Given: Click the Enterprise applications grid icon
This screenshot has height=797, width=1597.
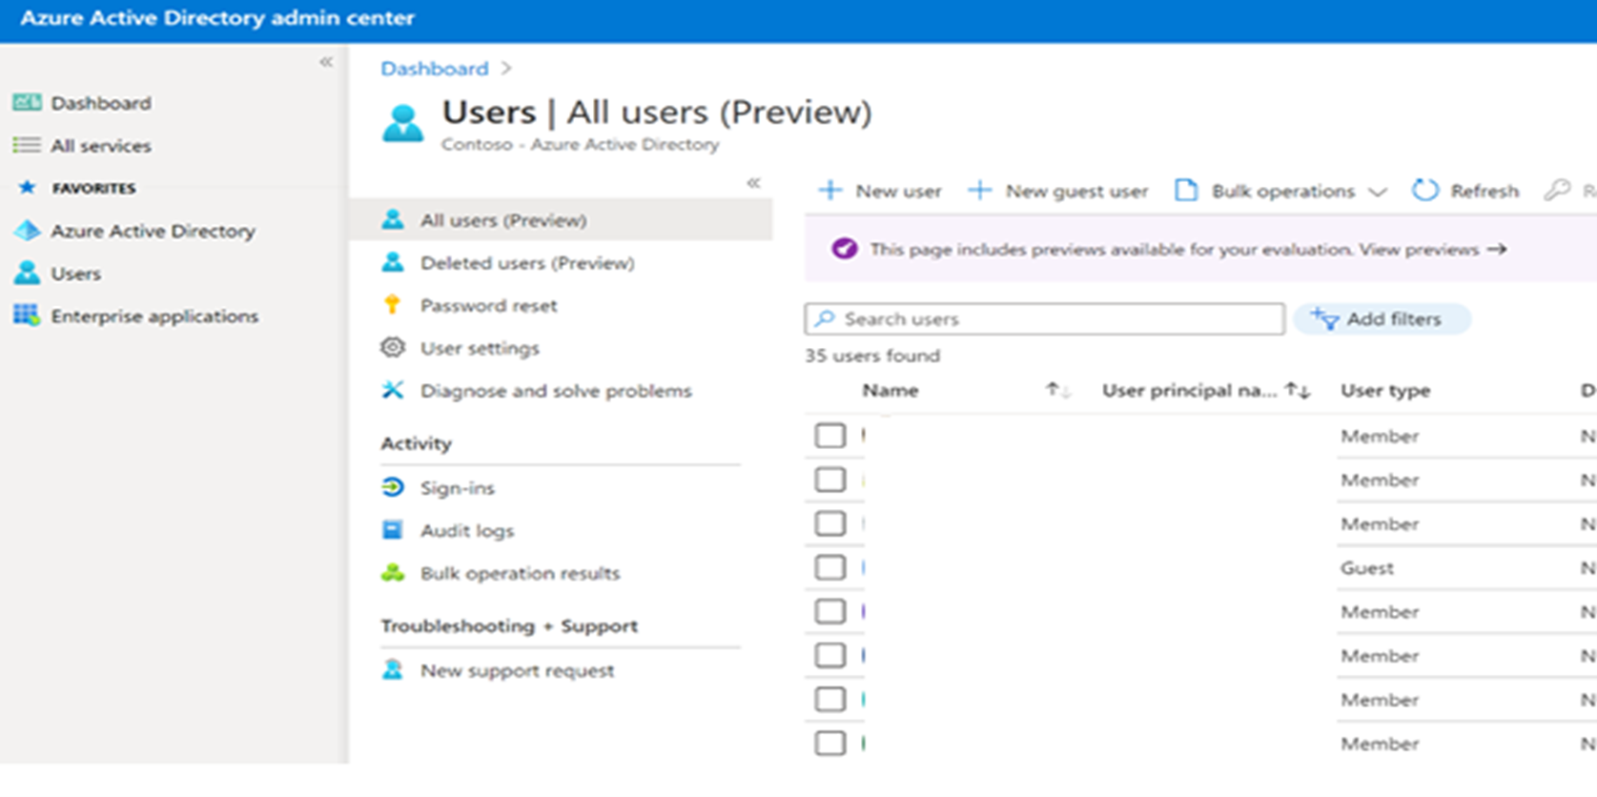Looking at the screenshot, I should 27,315.
